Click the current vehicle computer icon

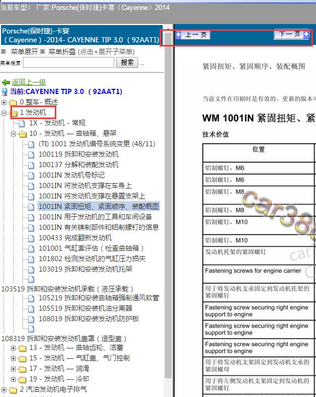[5, 91]
